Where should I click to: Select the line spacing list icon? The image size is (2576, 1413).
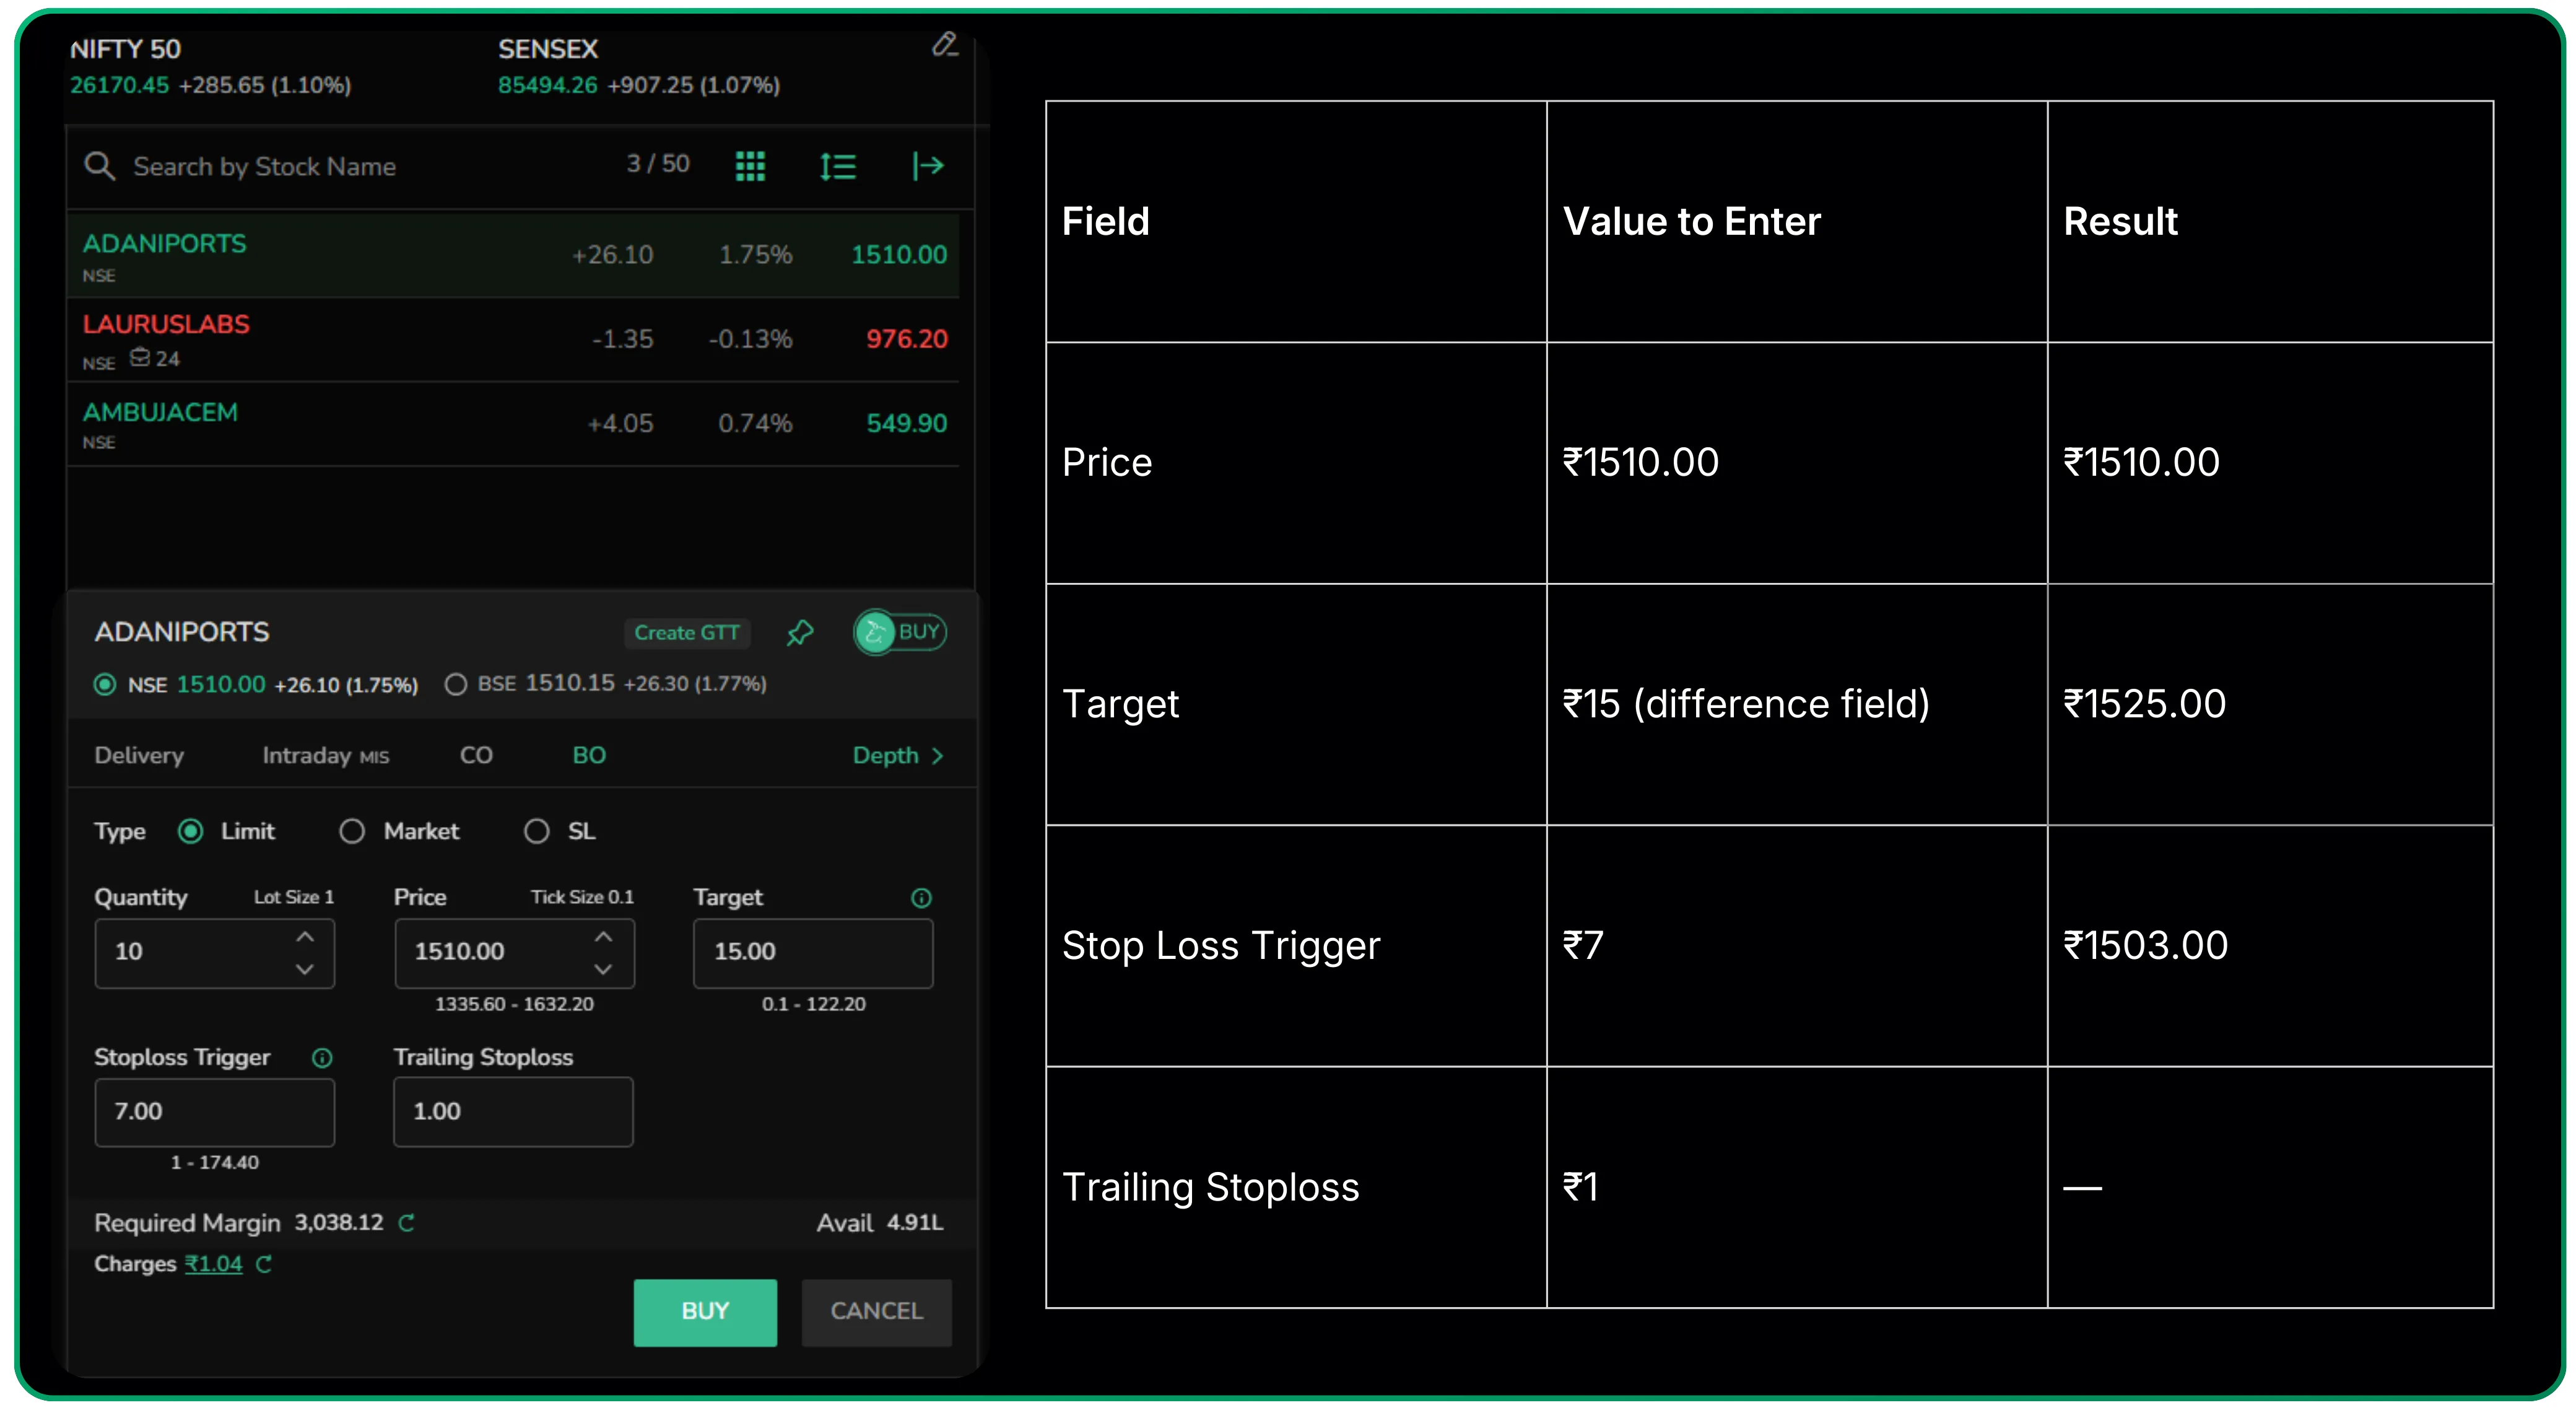tap(839, 165)
